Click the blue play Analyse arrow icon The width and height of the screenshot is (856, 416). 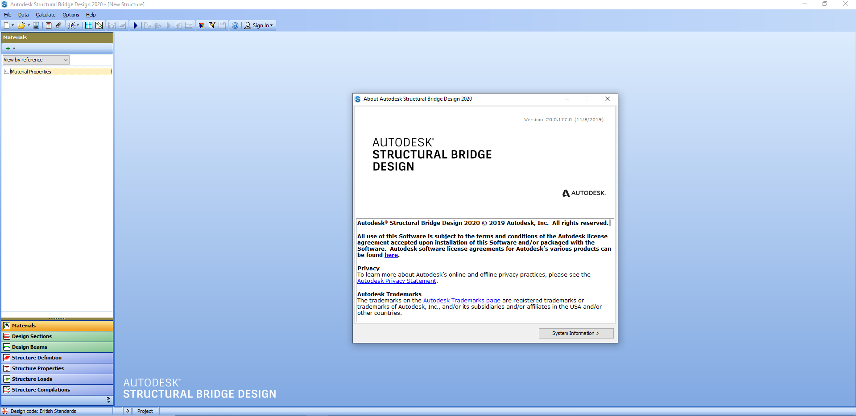pos(136,25)
